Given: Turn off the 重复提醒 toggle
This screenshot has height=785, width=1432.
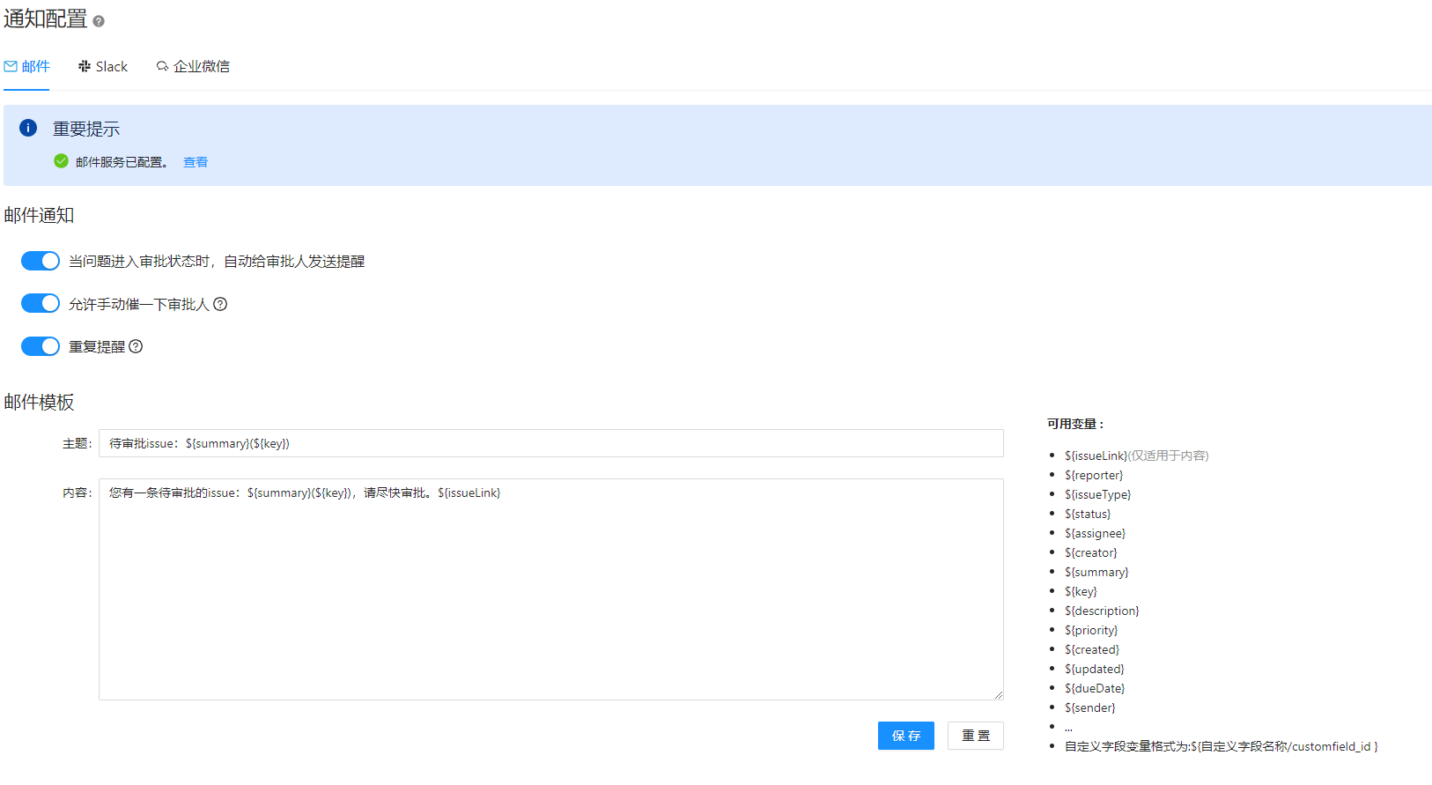Looking at the screenshot, I should tap(41, 346).
